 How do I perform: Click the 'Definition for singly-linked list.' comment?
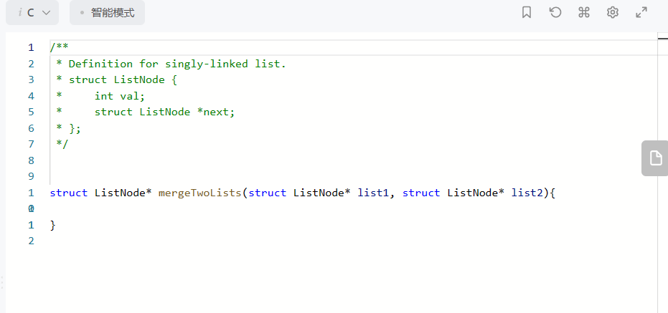[x=178, y=64]
